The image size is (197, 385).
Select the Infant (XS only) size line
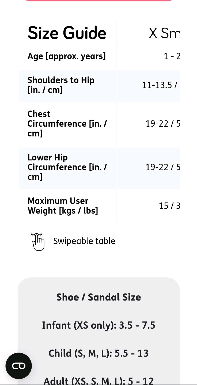coord(98,325)
